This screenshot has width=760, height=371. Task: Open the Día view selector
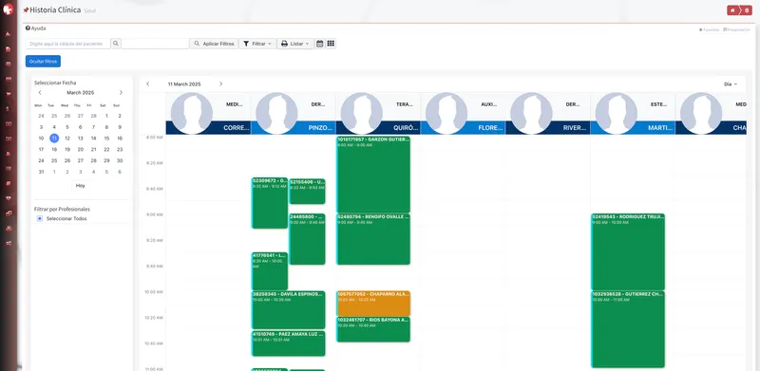coord(731,83)
